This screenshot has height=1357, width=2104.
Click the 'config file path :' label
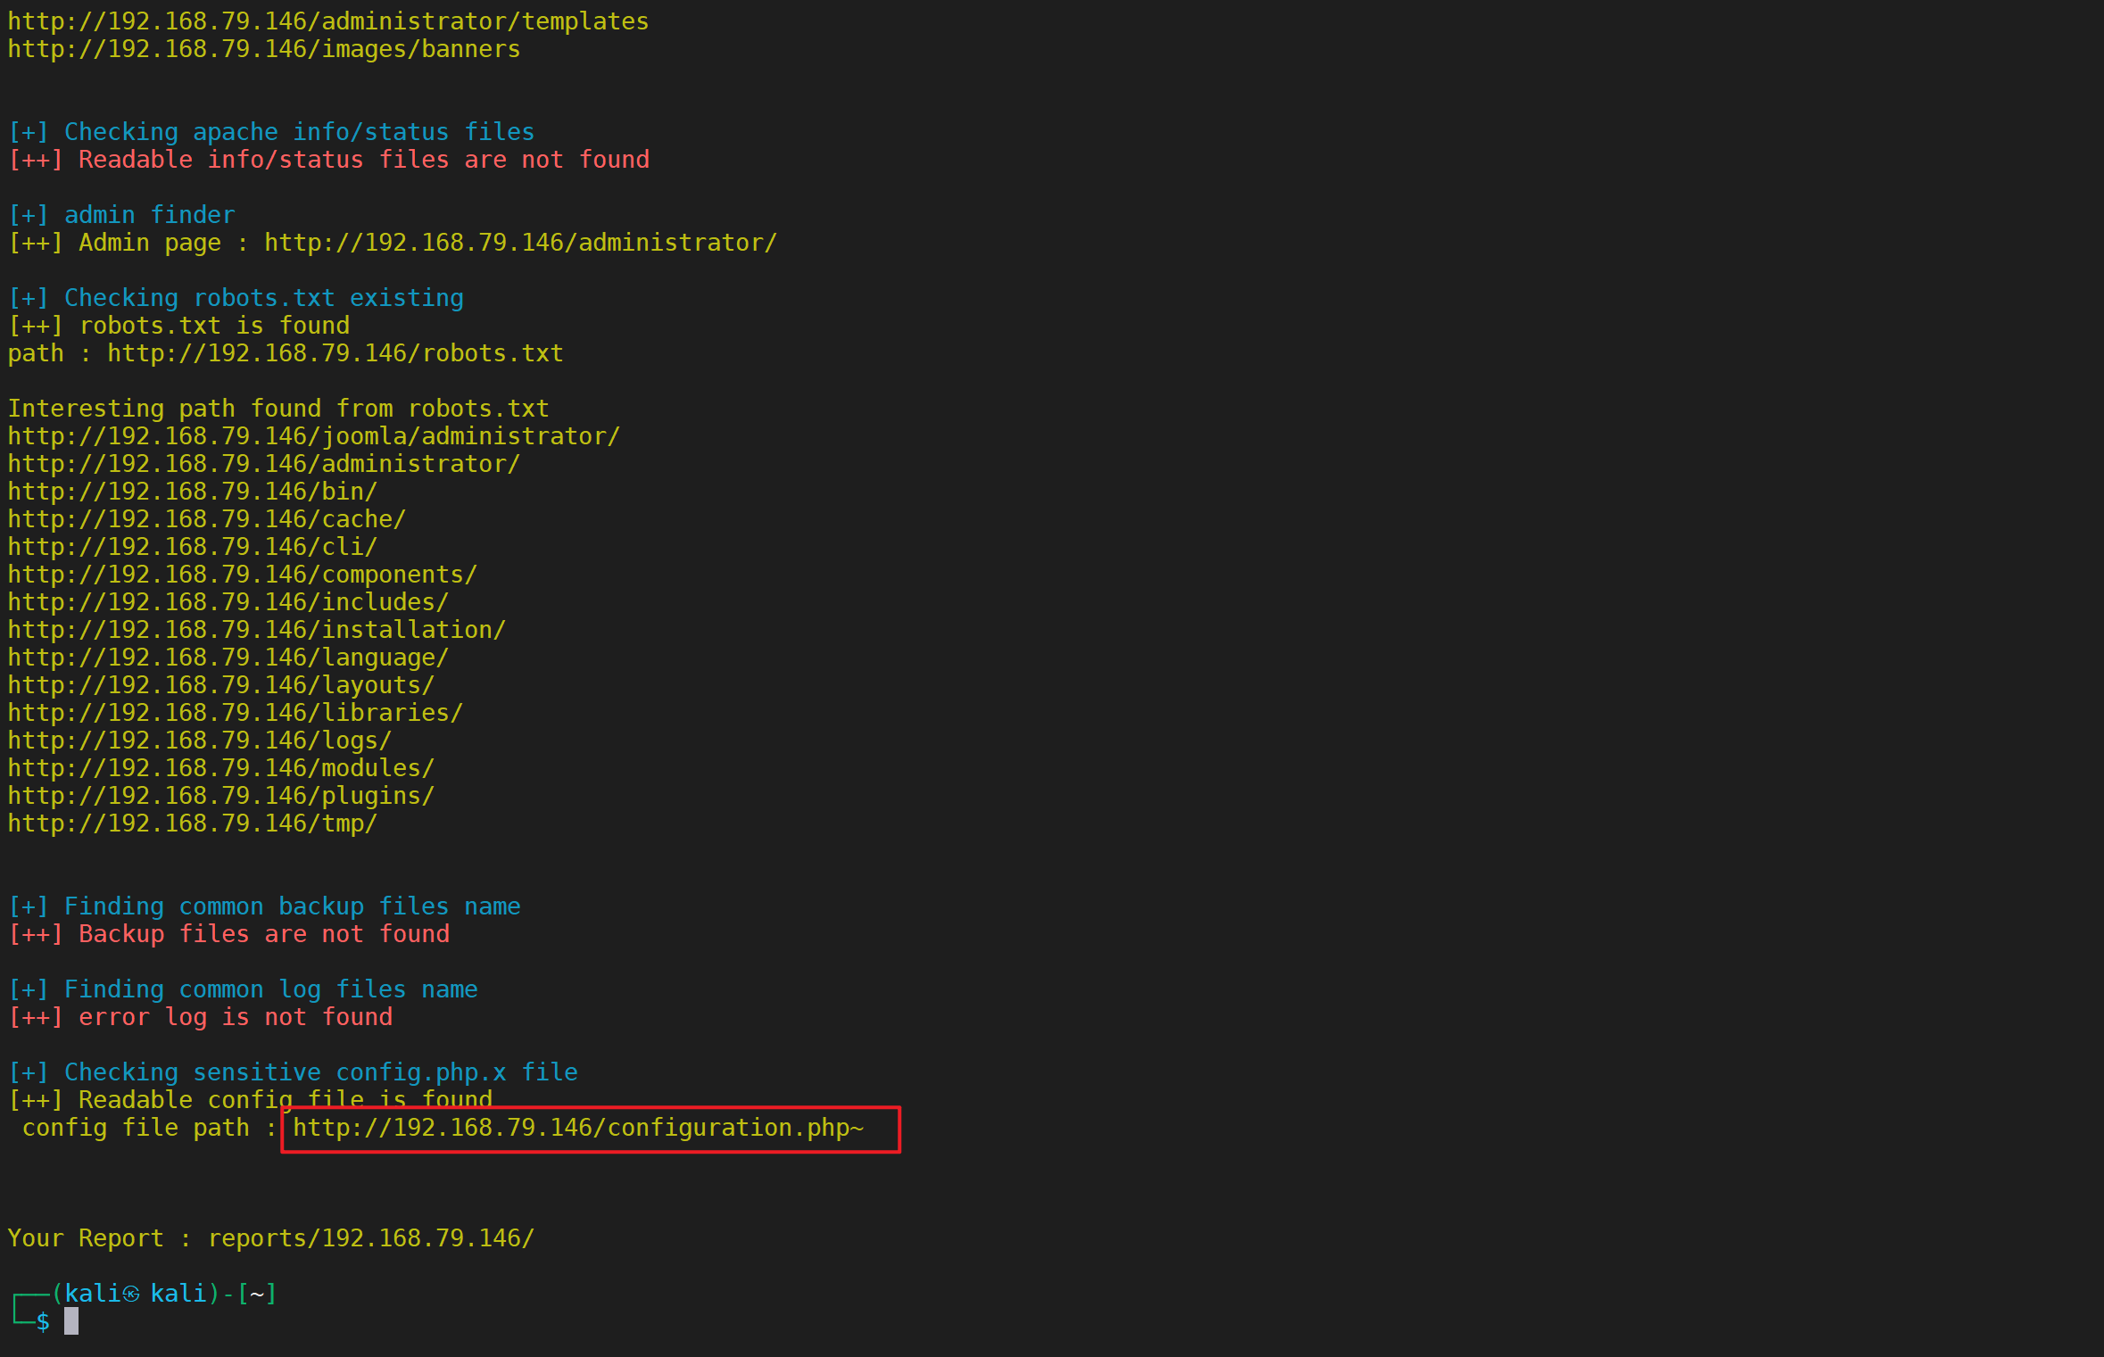[150, 1128]
